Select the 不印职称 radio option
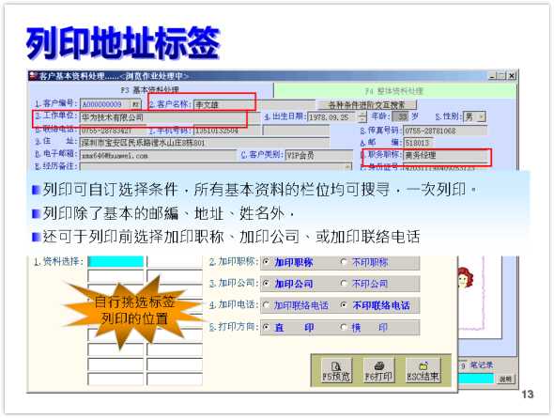The image size is (554, 418). [364, 262]
